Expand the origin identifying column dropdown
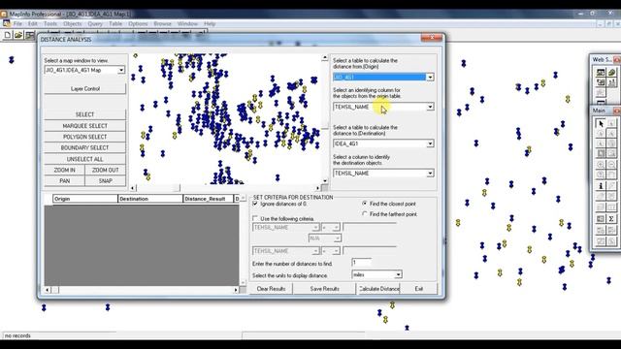 430,107
